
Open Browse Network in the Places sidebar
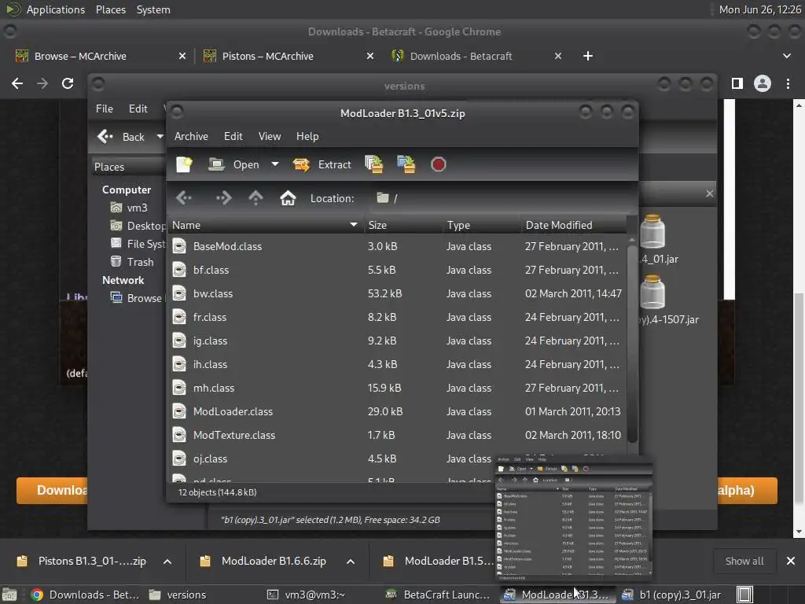pos(137,298)
